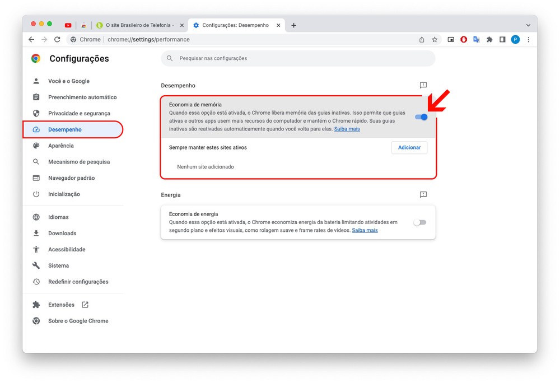Disable the Economia de memória toggle

pyautogui.click(x=421, y=117)
